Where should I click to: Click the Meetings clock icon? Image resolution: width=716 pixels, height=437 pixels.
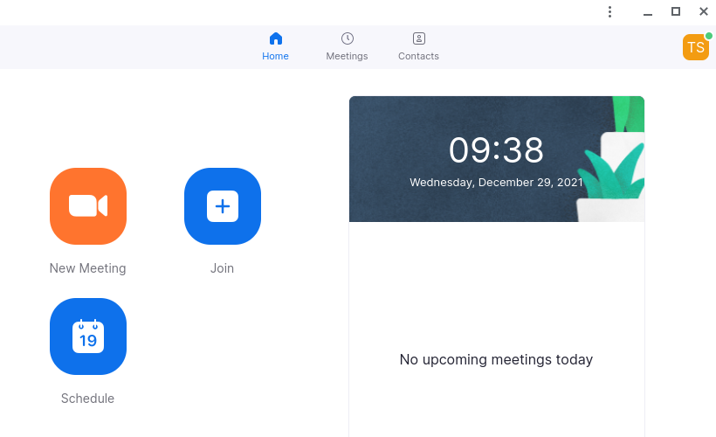pyautogui.click(x=347, y=38)
